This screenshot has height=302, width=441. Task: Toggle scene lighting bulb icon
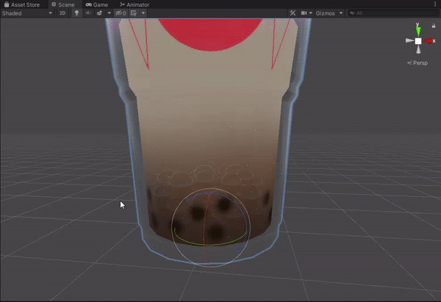76,13
